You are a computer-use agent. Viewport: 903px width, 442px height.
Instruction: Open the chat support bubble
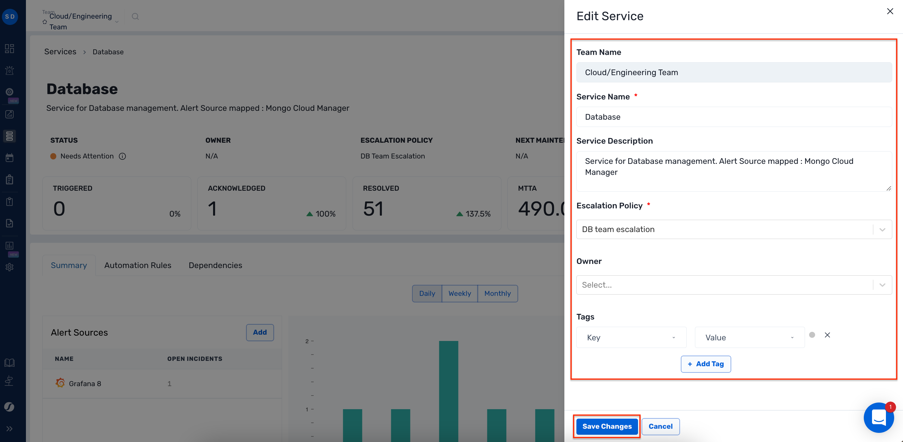[x=879, y=417]
